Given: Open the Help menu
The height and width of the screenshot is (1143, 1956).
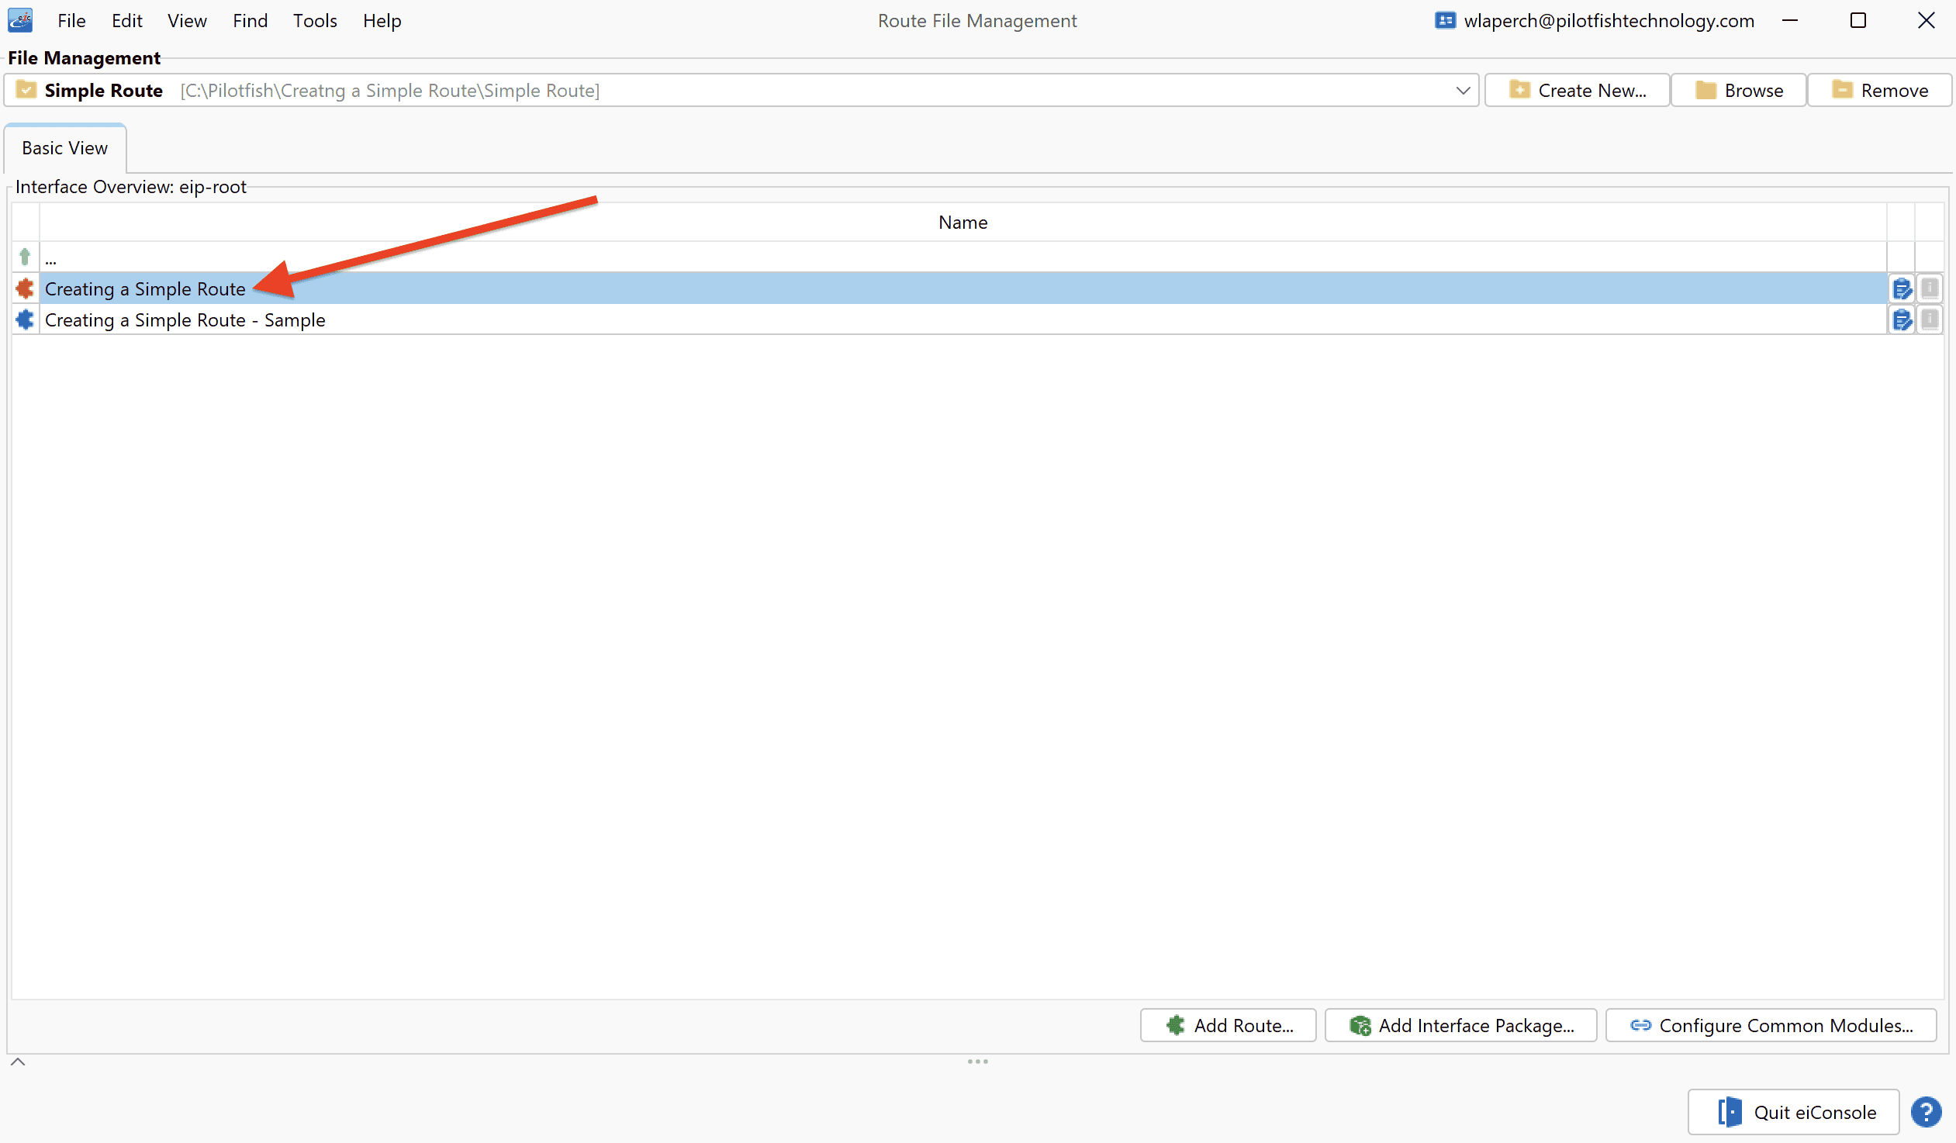Looking at the screenshot, I should coord(382,21).
